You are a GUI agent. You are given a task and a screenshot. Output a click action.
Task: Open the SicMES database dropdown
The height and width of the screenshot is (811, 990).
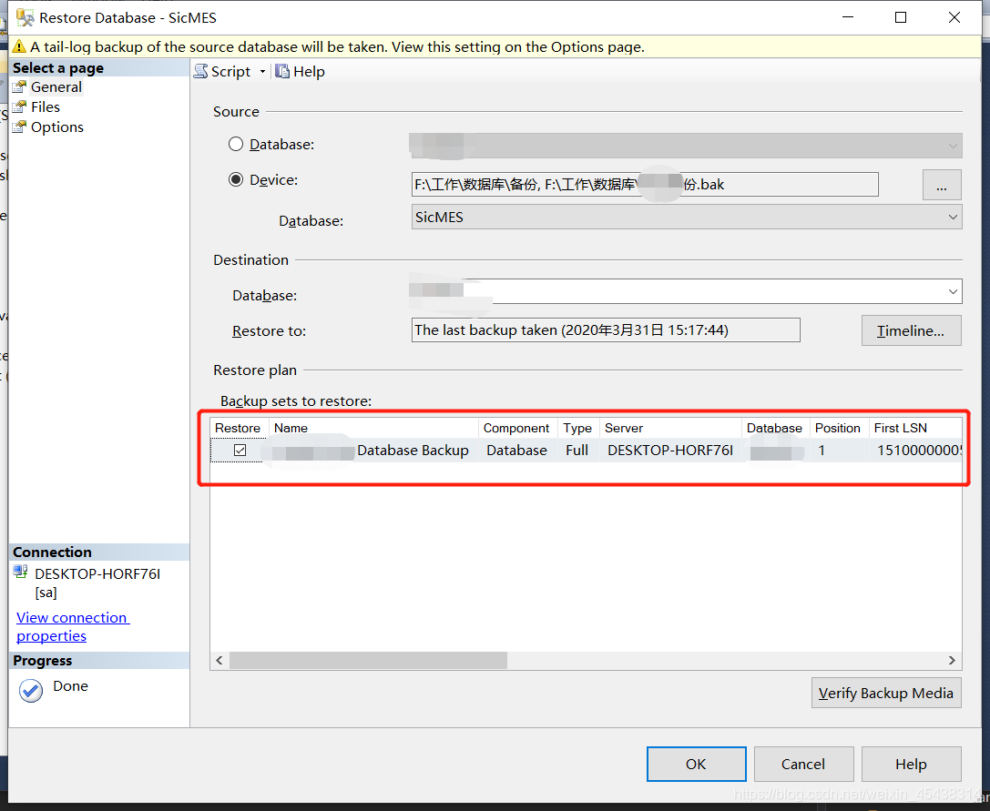coord(687,218)
